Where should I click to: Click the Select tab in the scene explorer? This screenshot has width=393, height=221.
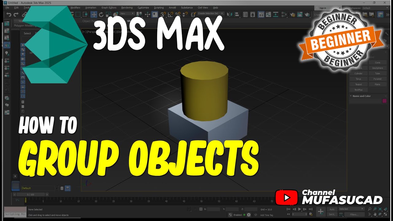pyautogui.click(x=27, y=33)
